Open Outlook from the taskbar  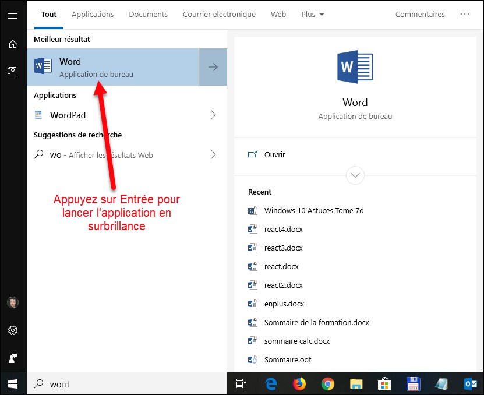click(x=470, y=383)
